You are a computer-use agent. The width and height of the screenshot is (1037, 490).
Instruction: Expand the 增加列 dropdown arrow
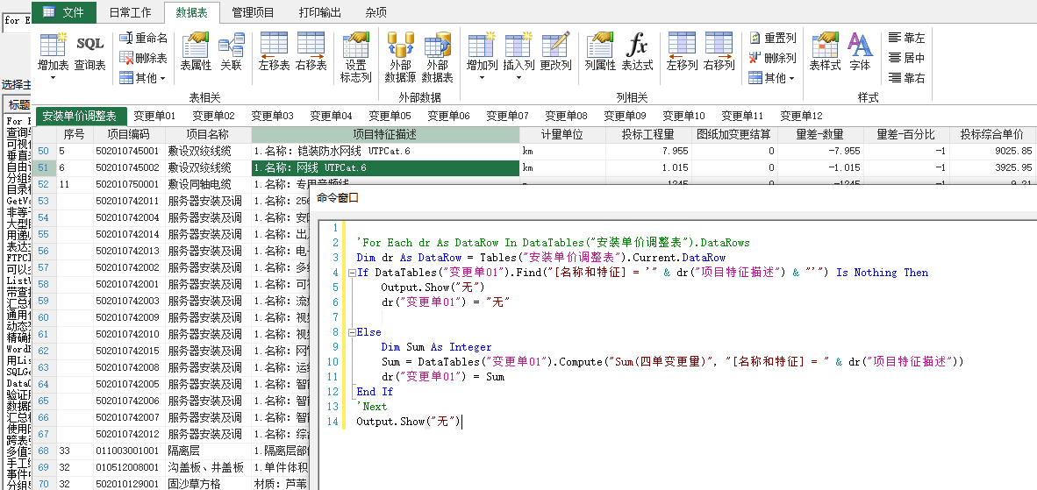coord(482,79)
